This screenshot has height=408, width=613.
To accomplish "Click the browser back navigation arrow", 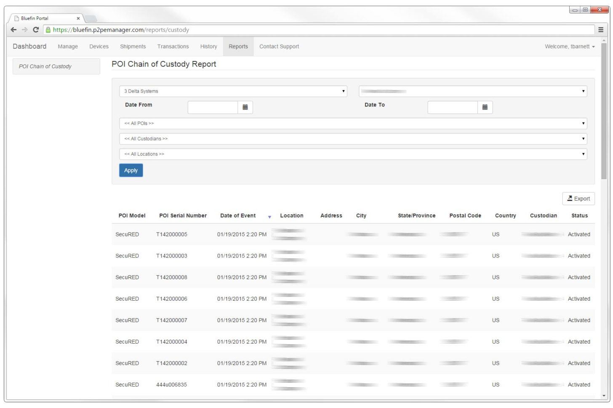I will coord(13,30).
